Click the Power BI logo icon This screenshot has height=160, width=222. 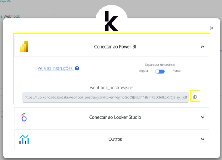[x=24, y=46]
